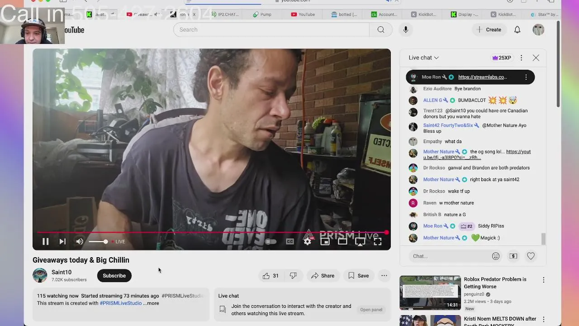579x326 pixels.
Task: Close the live chat panel
Action: point(536,58)
